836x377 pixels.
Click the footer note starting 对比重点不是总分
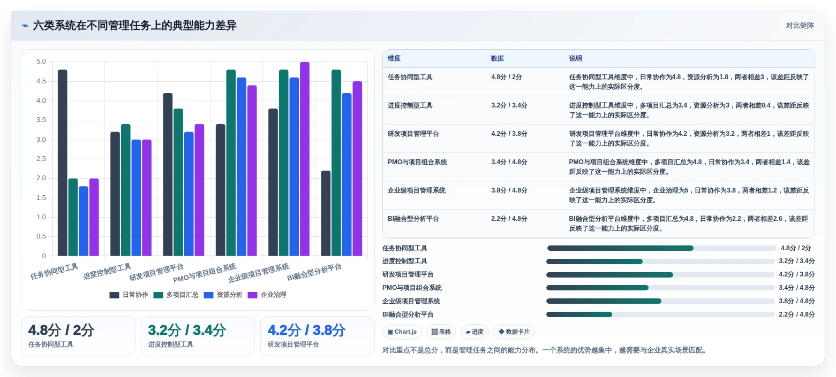(x=545, y=350)
